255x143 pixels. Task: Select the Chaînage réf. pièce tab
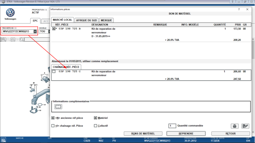pos(66,67)
